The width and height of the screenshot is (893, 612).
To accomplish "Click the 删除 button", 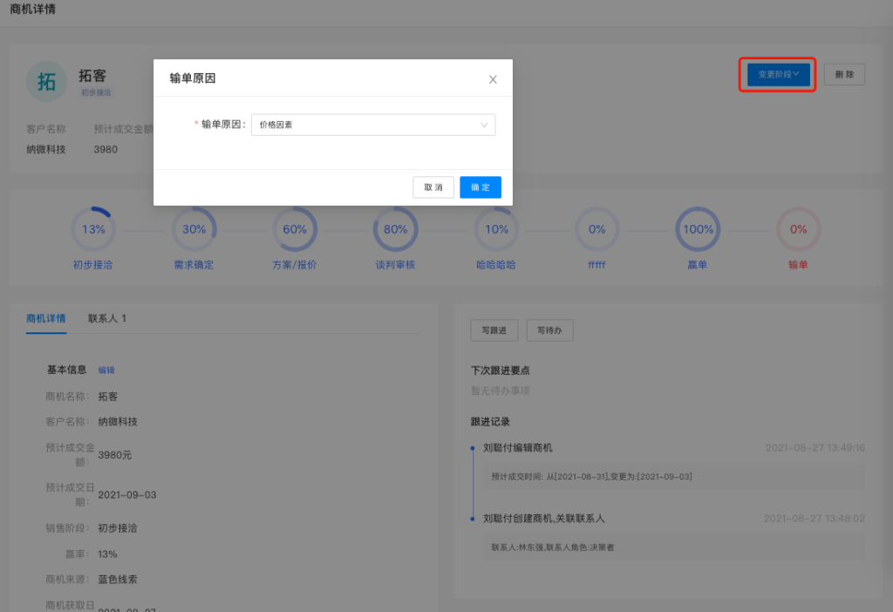I will coord(844,75).
